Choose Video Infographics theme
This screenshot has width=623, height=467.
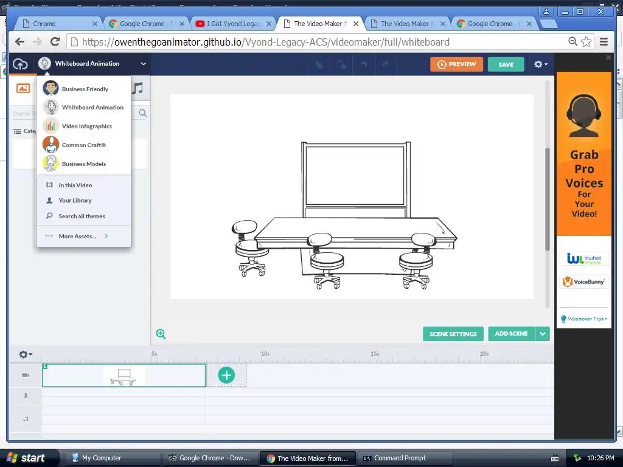(x=83, y=126)
